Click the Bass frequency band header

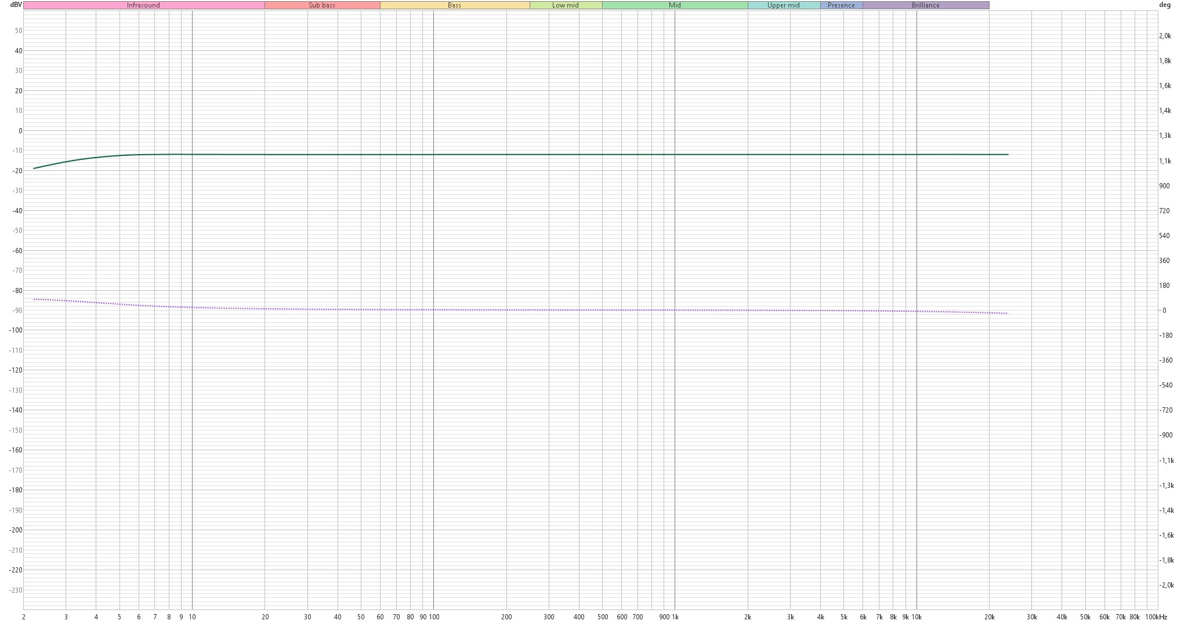point(455,5)
